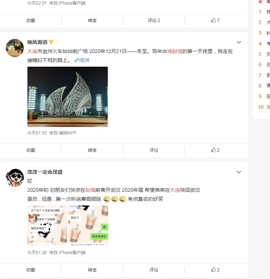Expand options menu on 晚风寄语's post
The image size is (270, 279).
(239, 42)
